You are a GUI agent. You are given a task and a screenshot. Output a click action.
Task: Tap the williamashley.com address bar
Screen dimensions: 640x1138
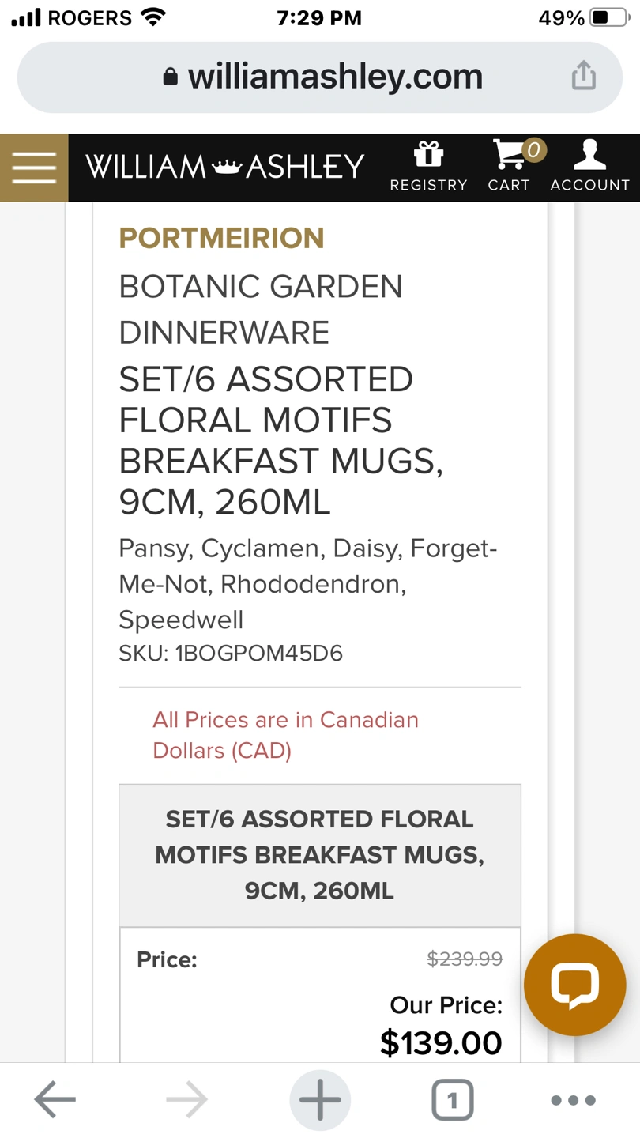coord(320,77)
